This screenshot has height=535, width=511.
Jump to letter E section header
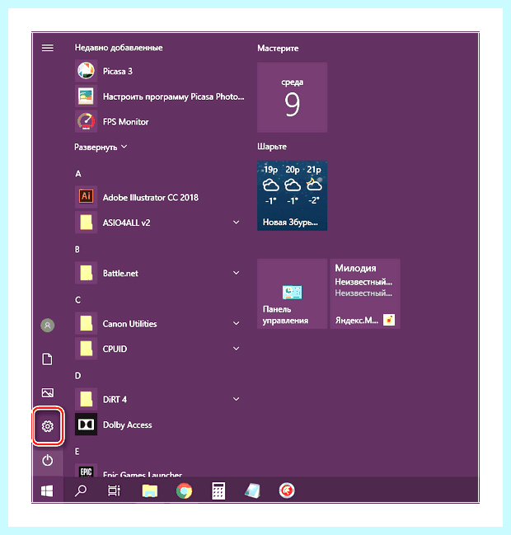77,452
